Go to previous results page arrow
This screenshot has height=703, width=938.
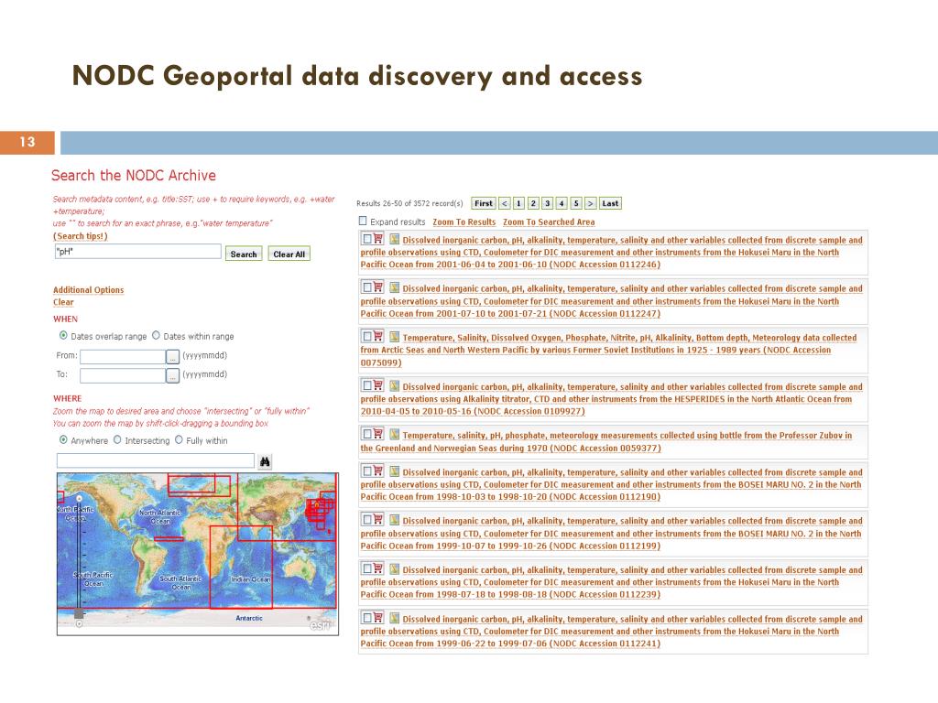(505, 203)
